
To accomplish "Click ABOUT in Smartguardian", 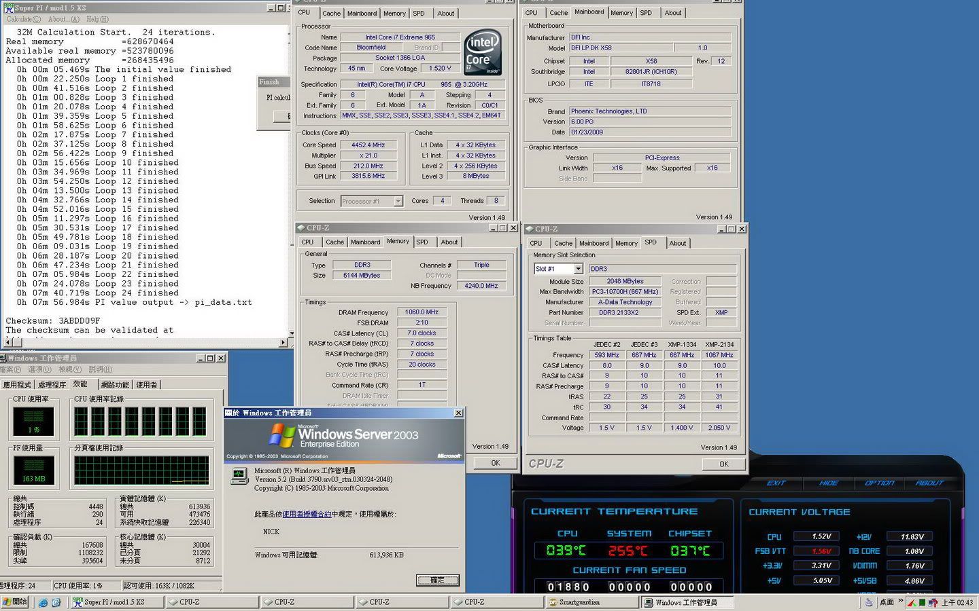I will [929, 483].
